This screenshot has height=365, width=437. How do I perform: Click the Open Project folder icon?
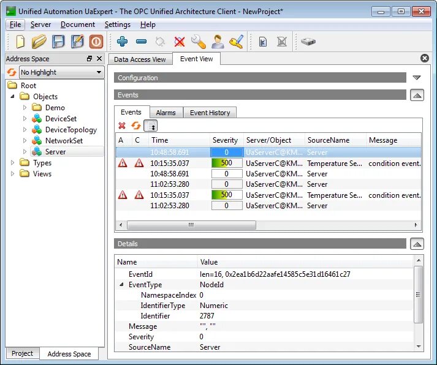39,42
